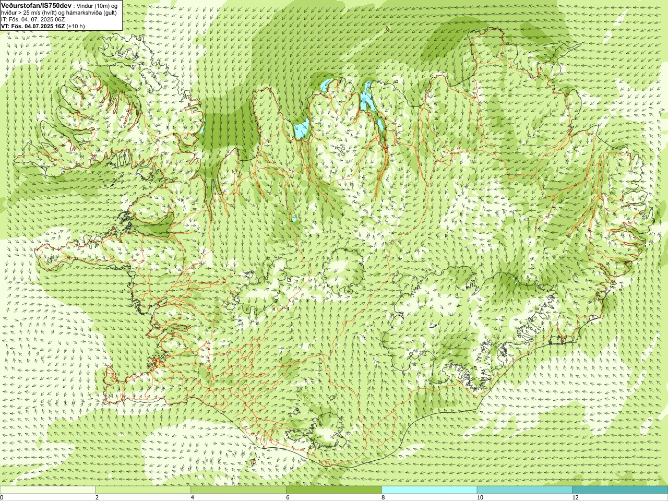Click the 6–8 m/s dark green legend swatch
This screenshot has height=501, width=668.
[334, 490]
